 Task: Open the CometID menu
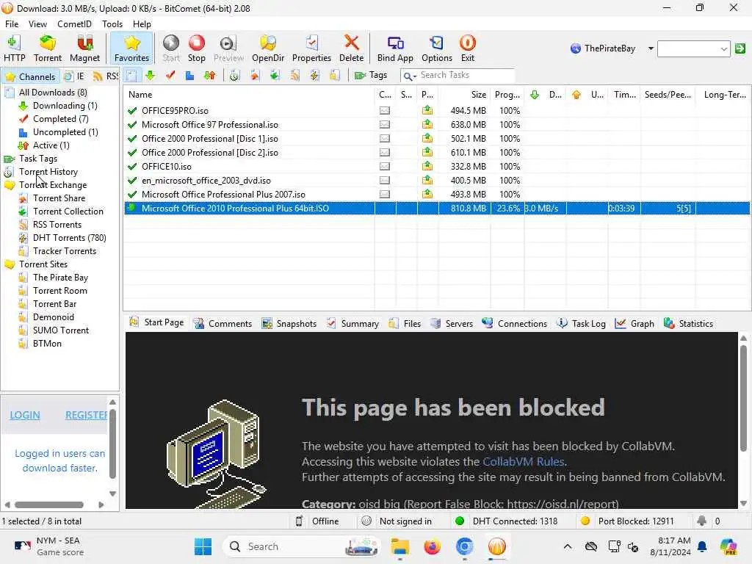74,24
